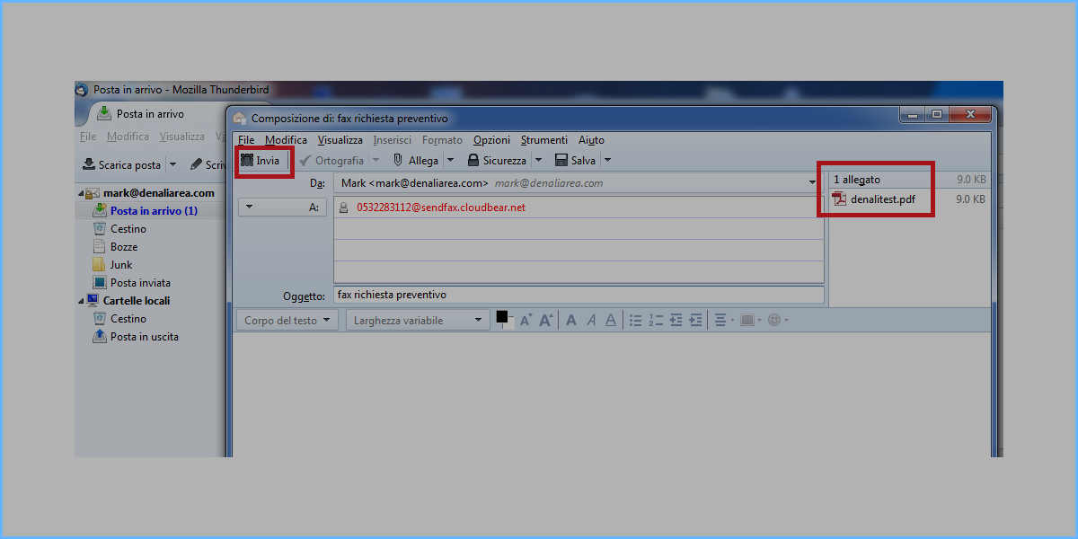Expand the Allega dropdown arrow
This screenshot has width=1078, height=539.
(x=450, y=161)
